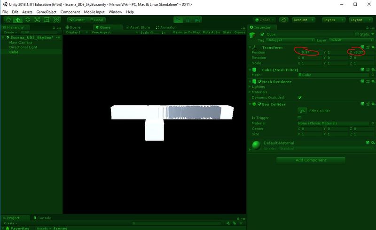Viewport: 376px width, 230px height.
Task: Open Mesh Filter component gear settings
Action: click(x=373, y=70)
